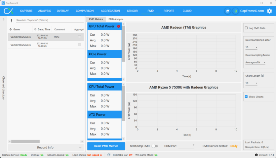Open the screenshot folder icon in header
276x158 pixels.
pyautogui.click(x=228, y=11)
